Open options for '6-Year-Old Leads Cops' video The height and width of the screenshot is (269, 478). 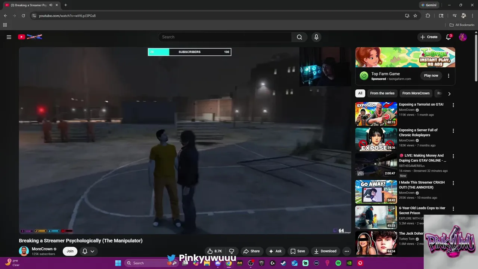(x=453, y=209)
